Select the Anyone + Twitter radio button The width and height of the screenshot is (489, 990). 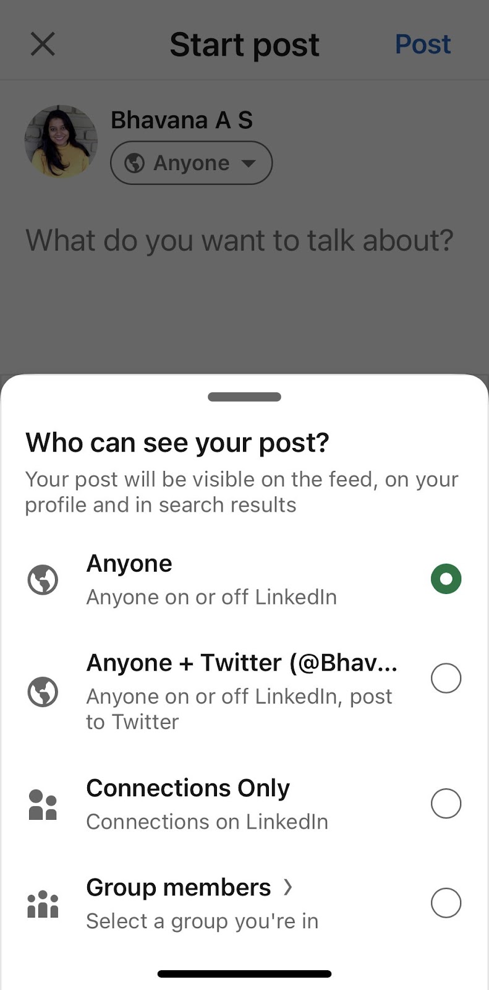[x=446, y=678]
